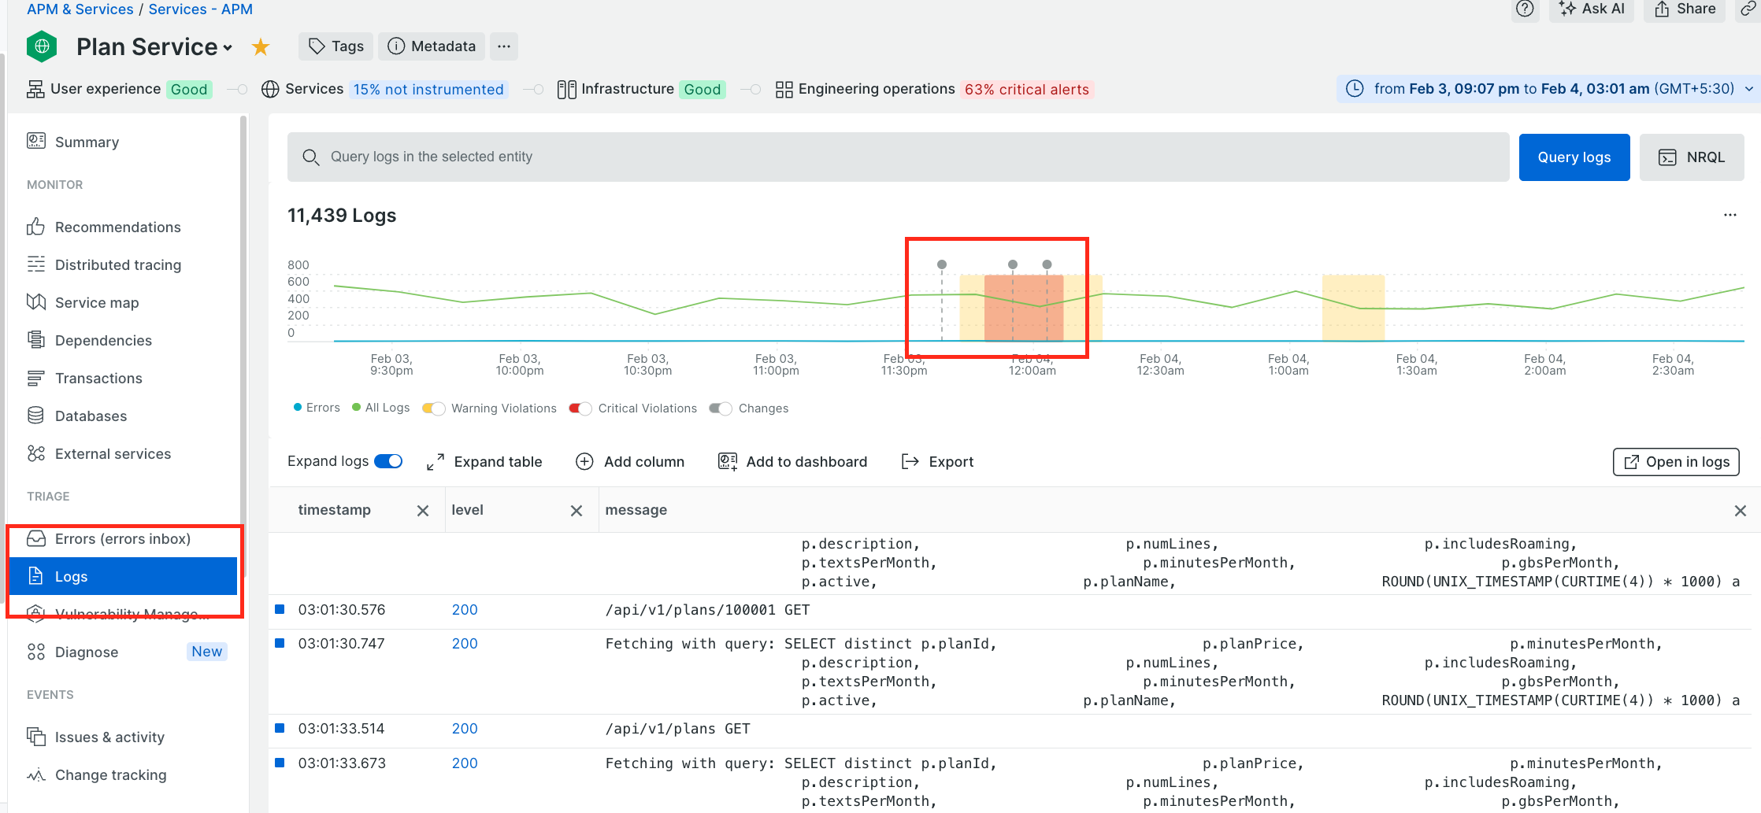Remove the message column
Screen dimensions: 1761x813
pos(1741,511)
